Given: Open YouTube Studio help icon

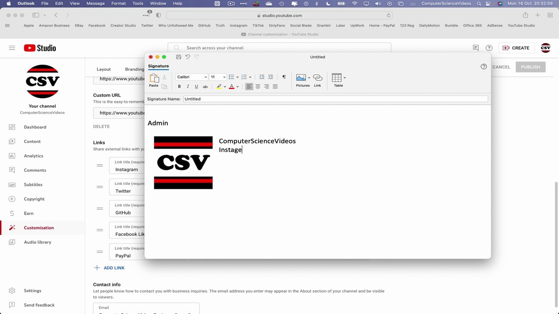Looking at the screenshot, I should coord(489,48).
